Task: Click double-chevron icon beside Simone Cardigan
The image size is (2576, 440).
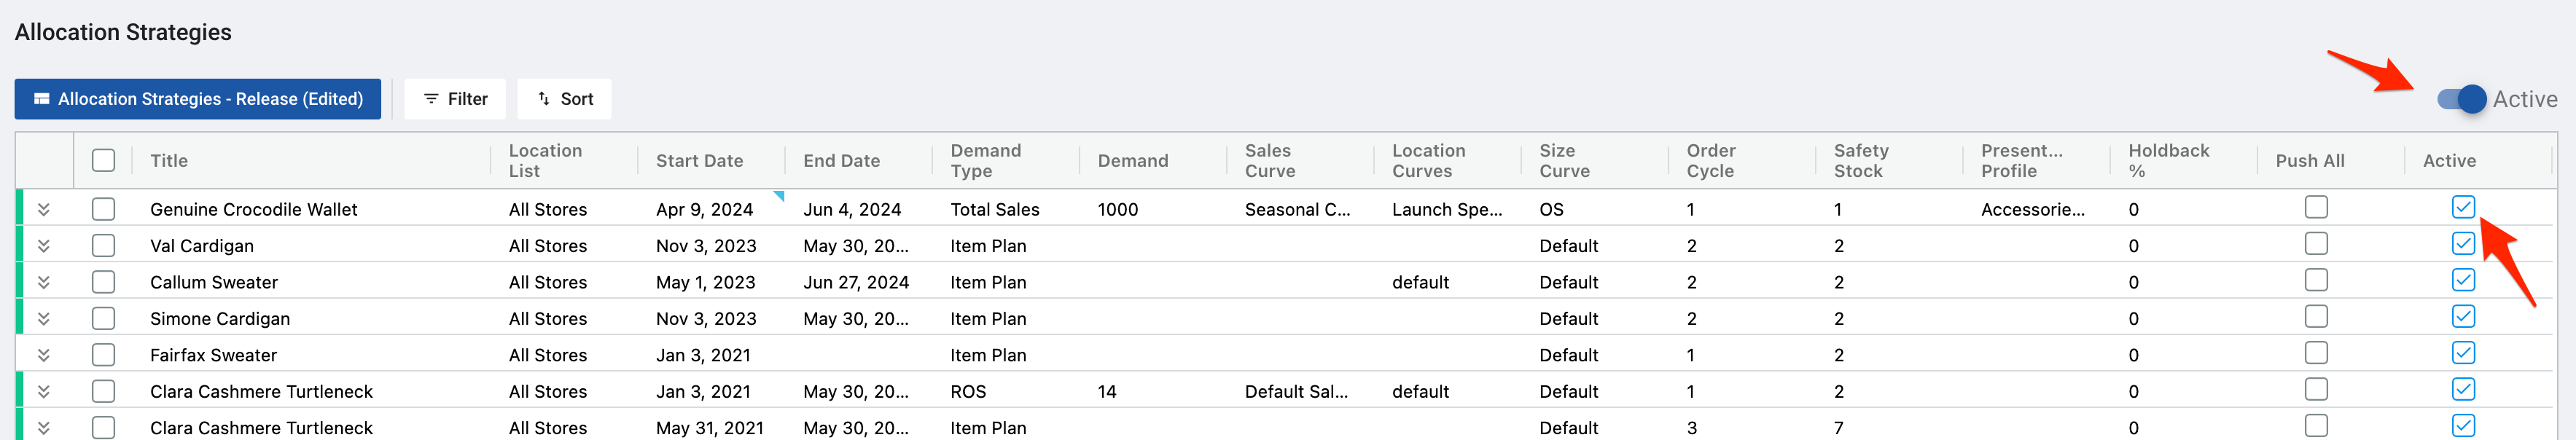Action: coord(44,319)
